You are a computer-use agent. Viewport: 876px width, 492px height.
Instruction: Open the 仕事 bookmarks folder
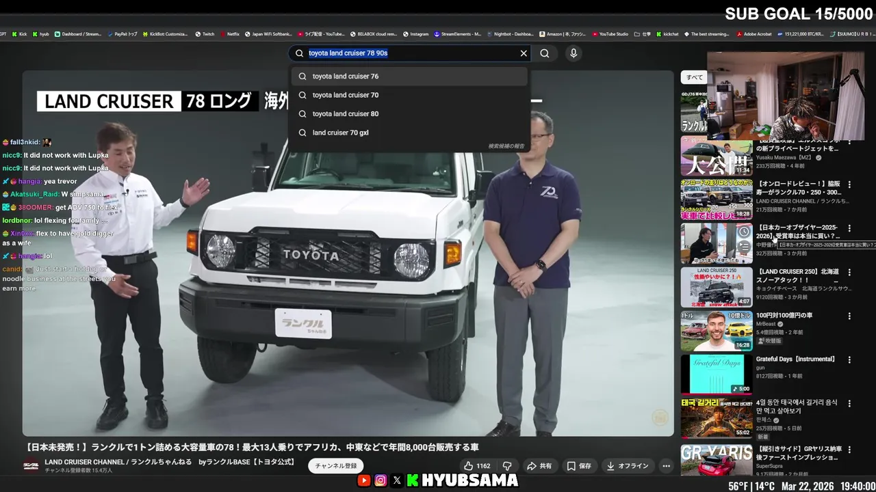point(643,33)
